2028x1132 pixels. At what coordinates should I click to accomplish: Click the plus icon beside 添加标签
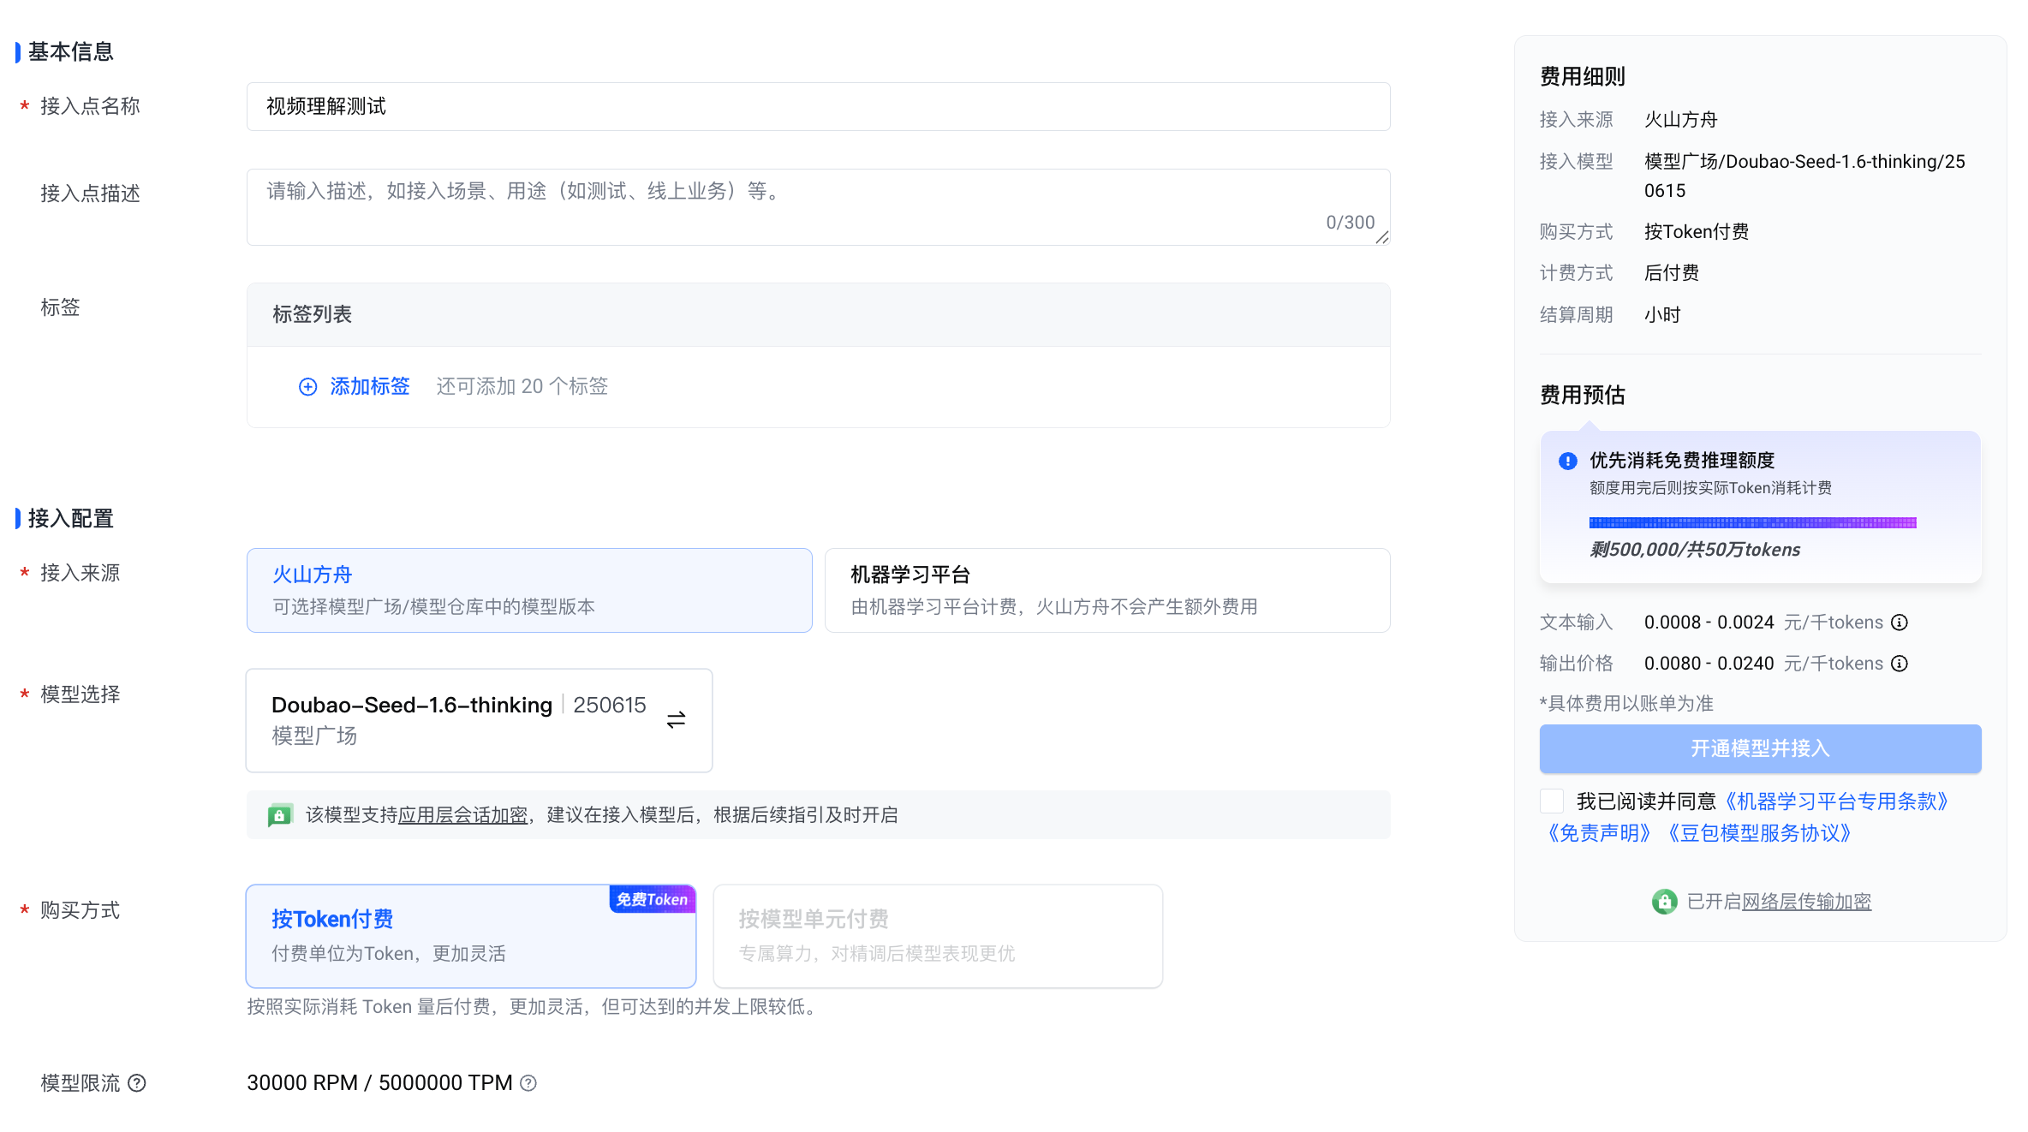pos(307,387)
